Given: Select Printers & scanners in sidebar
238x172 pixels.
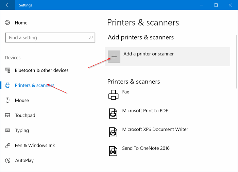Looking at the screenshot, I should [x=34, y=85].
